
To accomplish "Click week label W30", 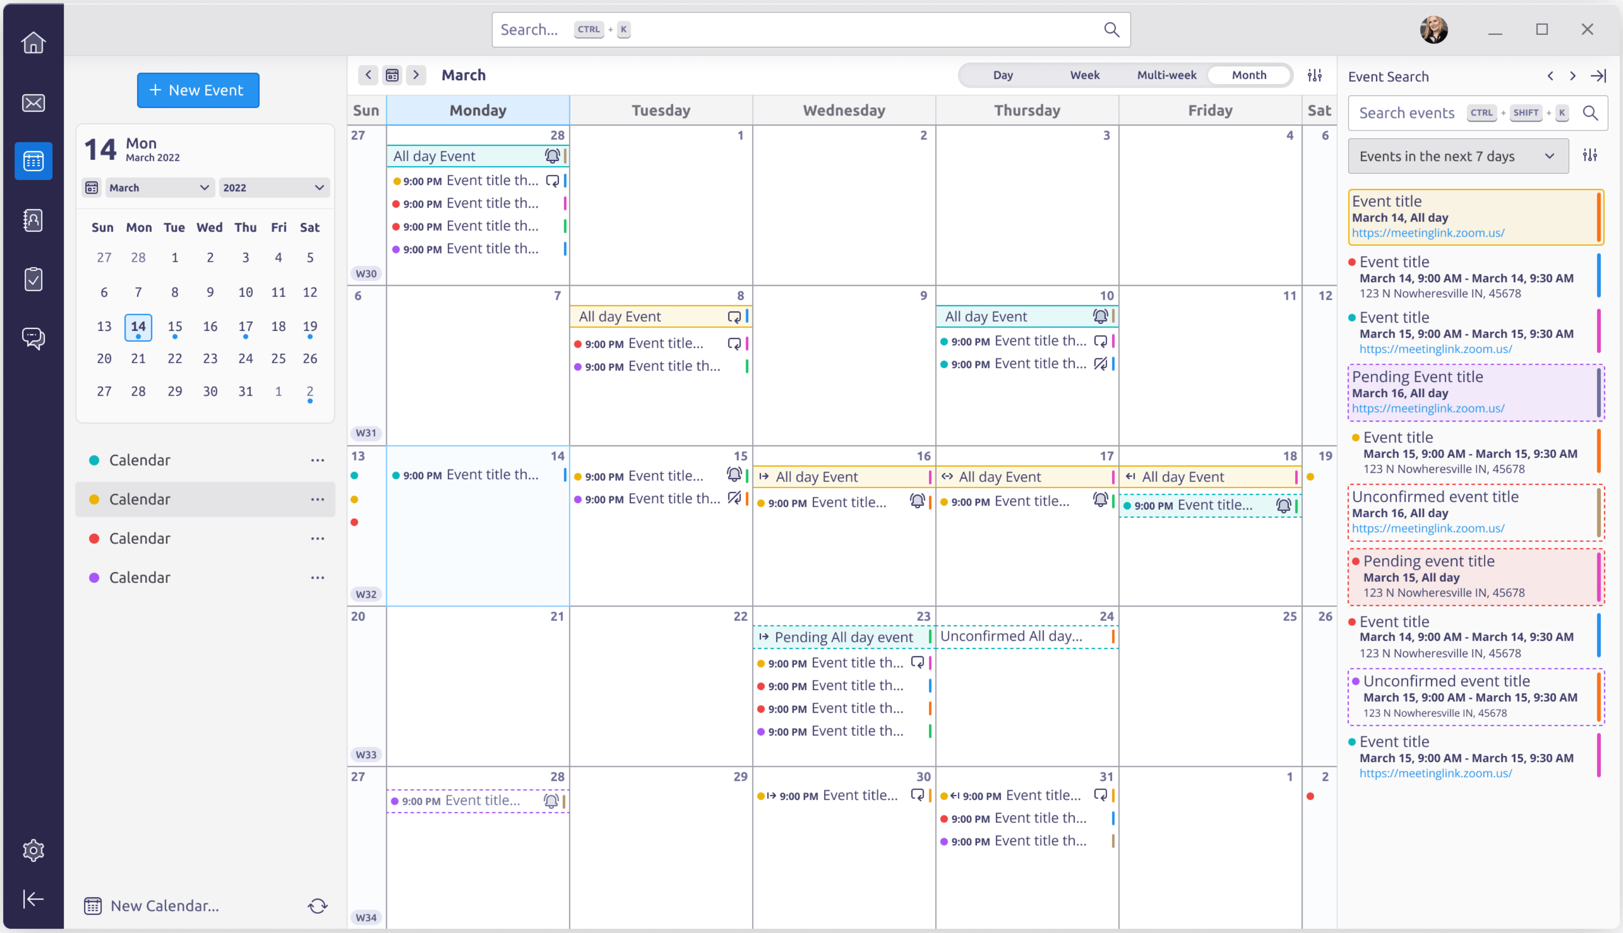I will (x=366, y=274).
